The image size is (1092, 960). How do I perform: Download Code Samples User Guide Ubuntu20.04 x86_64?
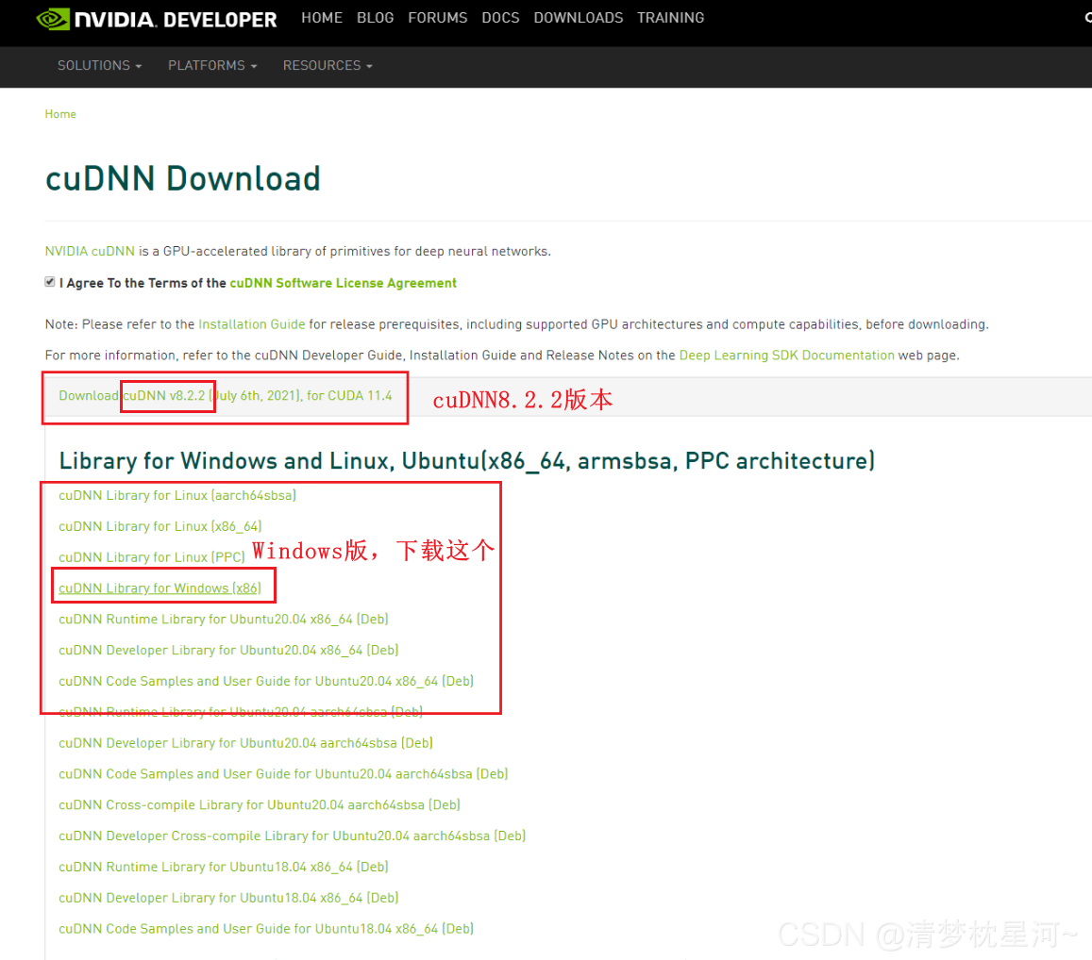pyautogui.click(x=266, y=681)
